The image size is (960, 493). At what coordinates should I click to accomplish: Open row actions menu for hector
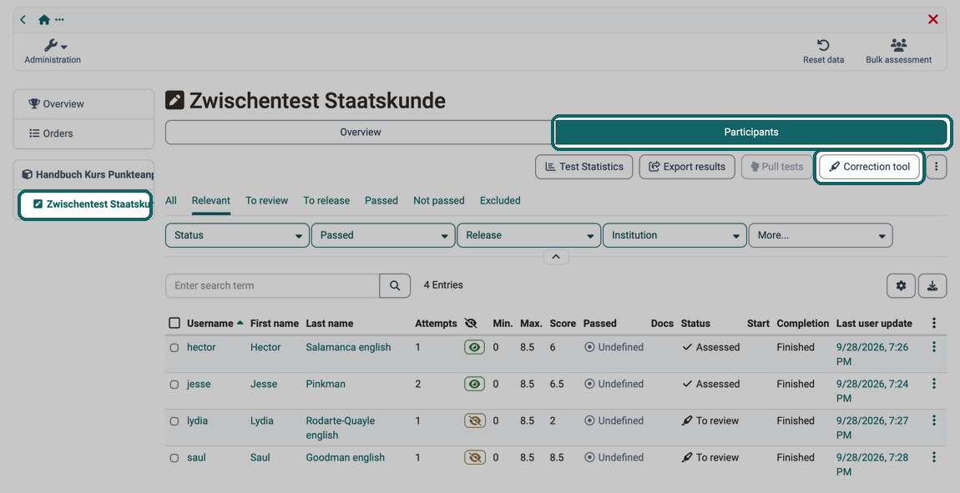933,347
